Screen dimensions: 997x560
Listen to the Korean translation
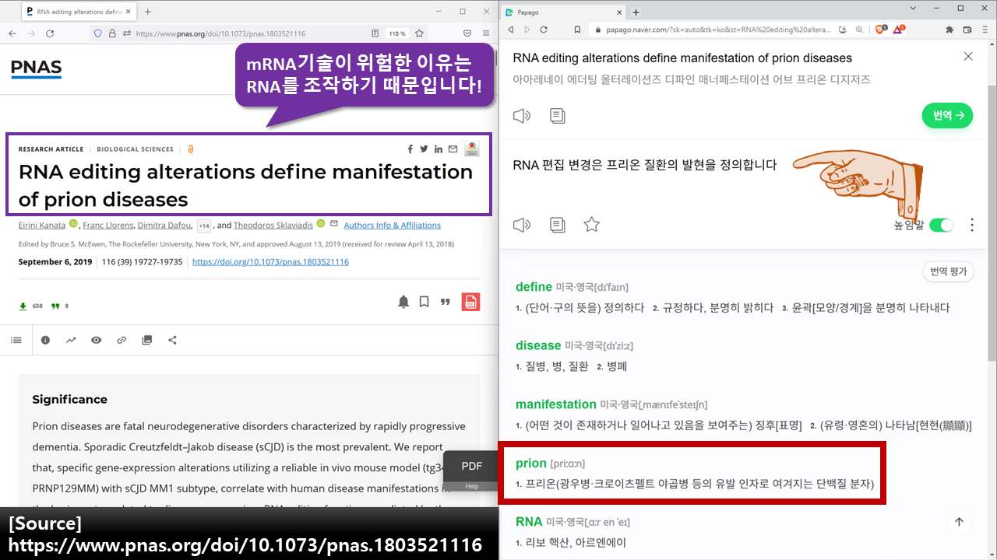point(522,225)
